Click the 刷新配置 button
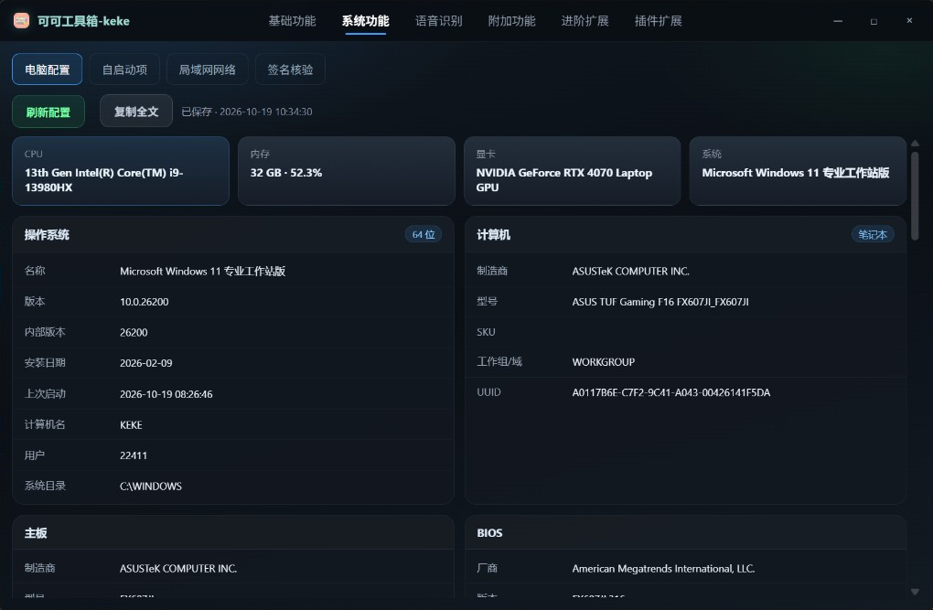933x610 pixels. pyautogui.click(x=48, y=112)
